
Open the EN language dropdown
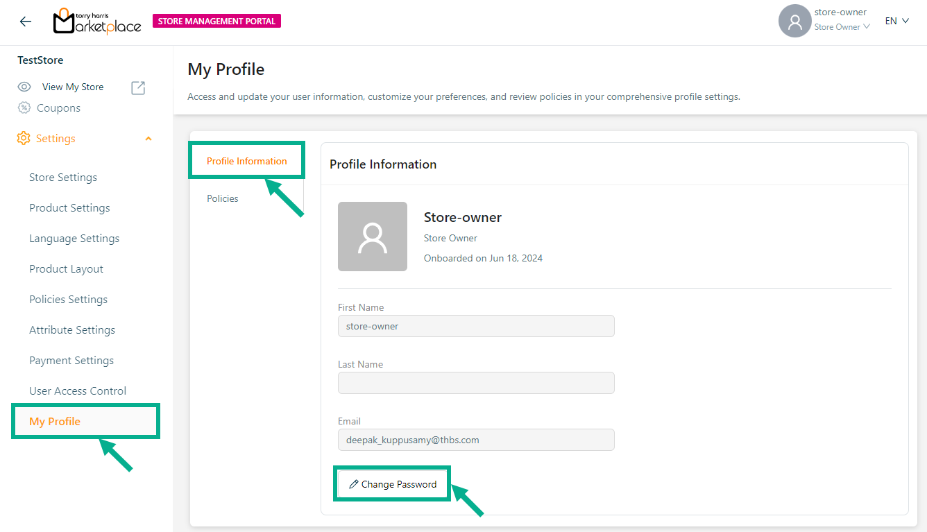click(x=896, y=21)
